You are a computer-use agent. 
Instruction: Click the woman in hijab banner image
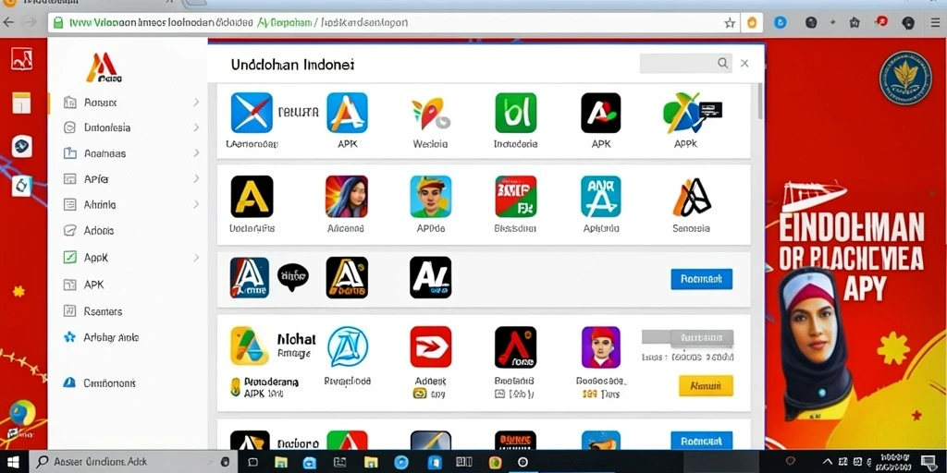[816, 346]
